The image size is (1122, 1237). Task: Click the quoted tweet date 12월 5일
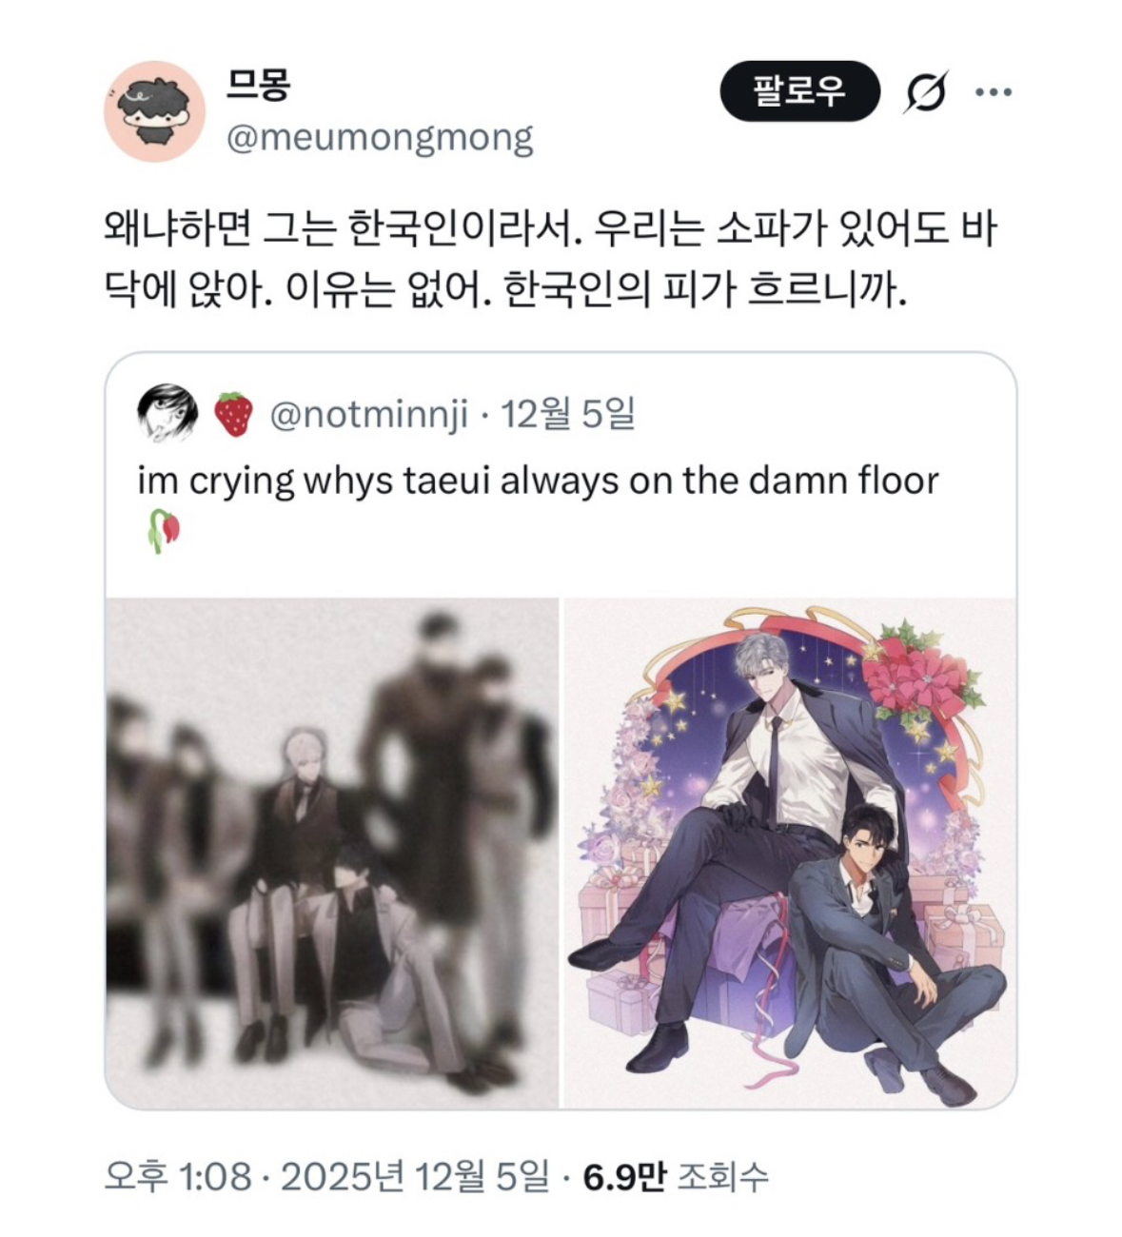pyautogui.click(x=568, y=415)
